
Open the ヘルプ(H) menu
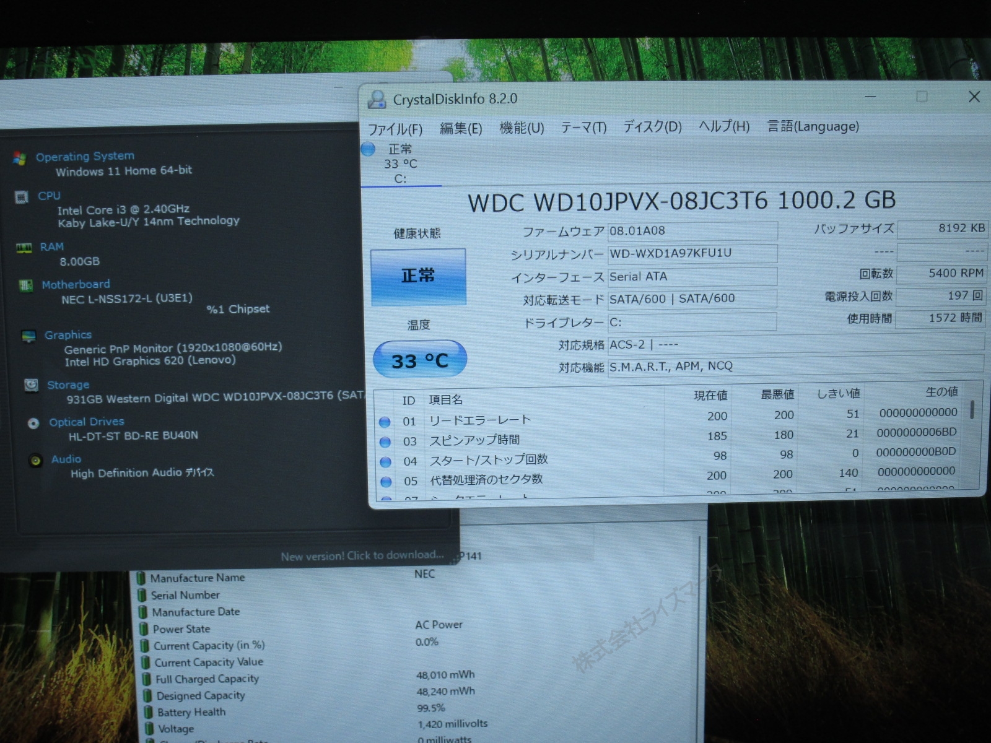pyautogui.click(x=724, y=127)
